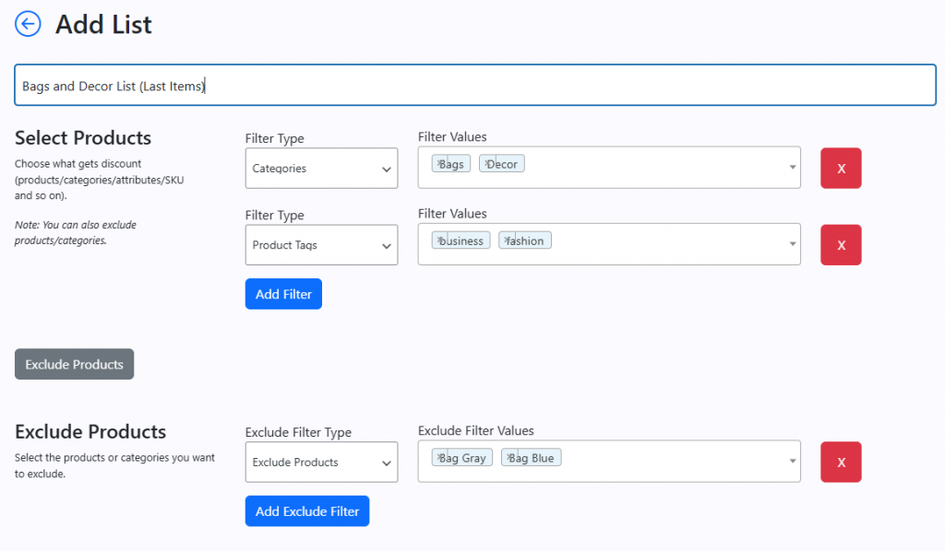This screenshot has width=945, height=551.
Task: Remove the business product tag
Action: point(439,240)
